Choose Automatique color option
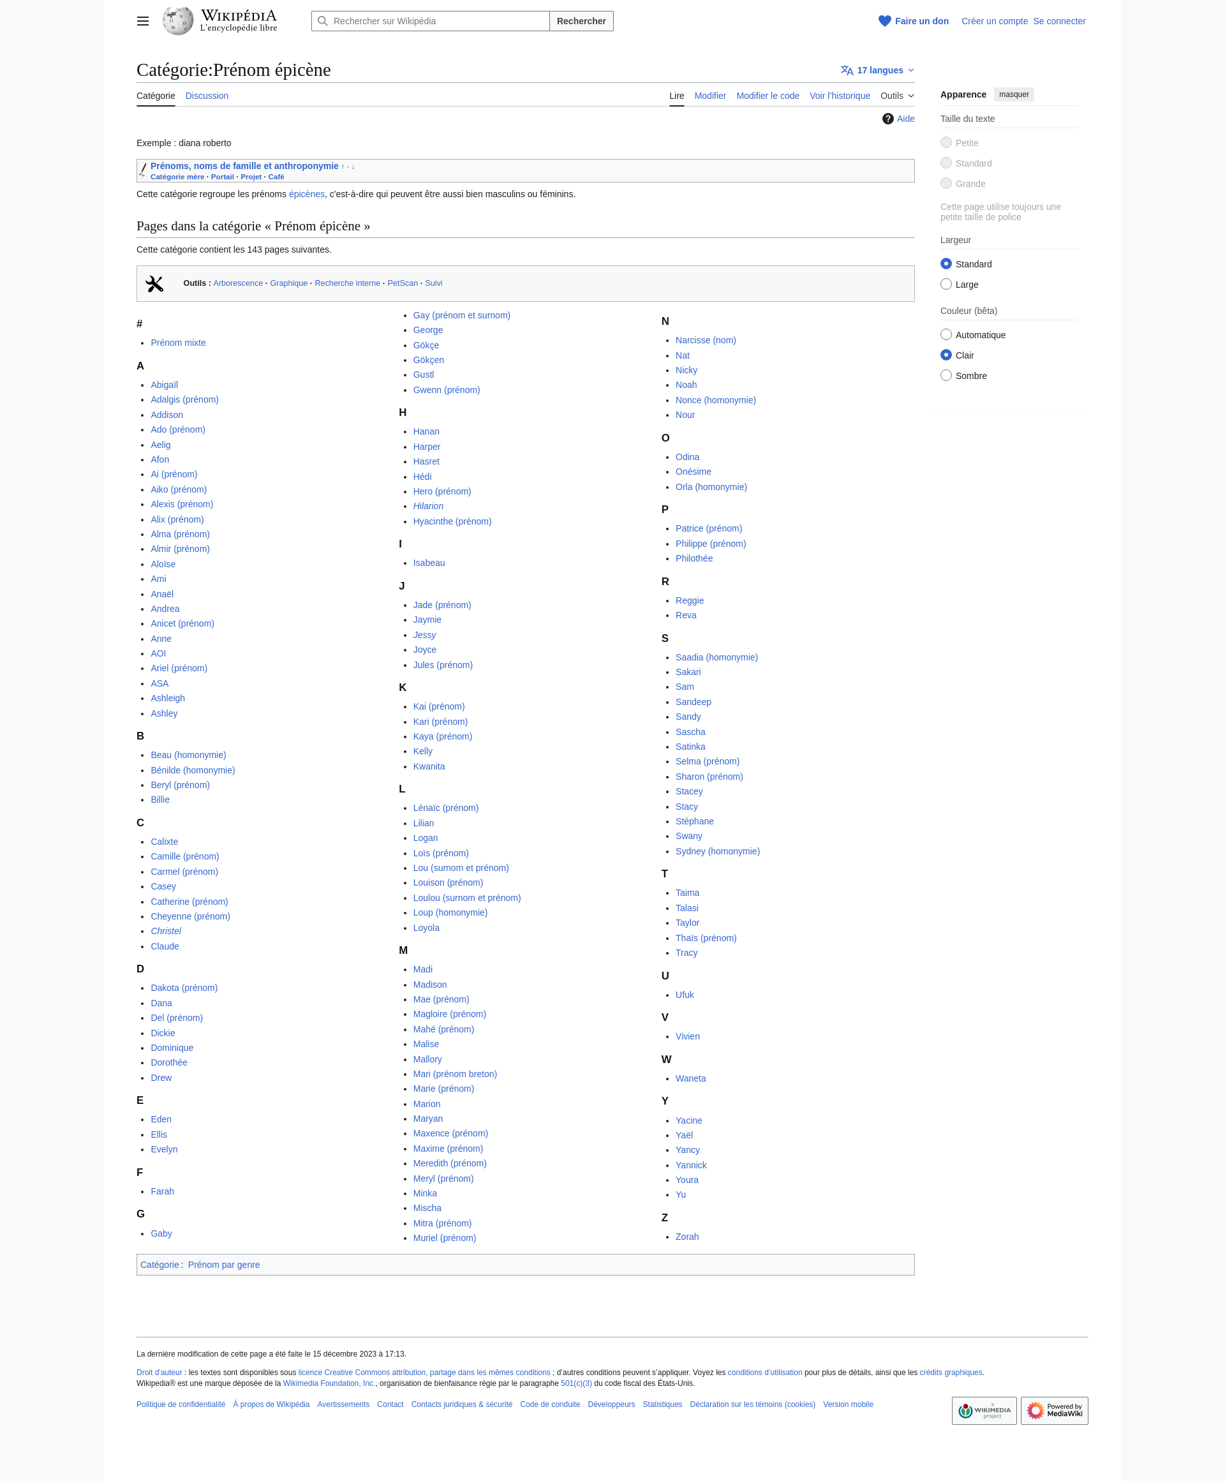Viewport: 1225px width, 1481px height. [x=946, y=335]
